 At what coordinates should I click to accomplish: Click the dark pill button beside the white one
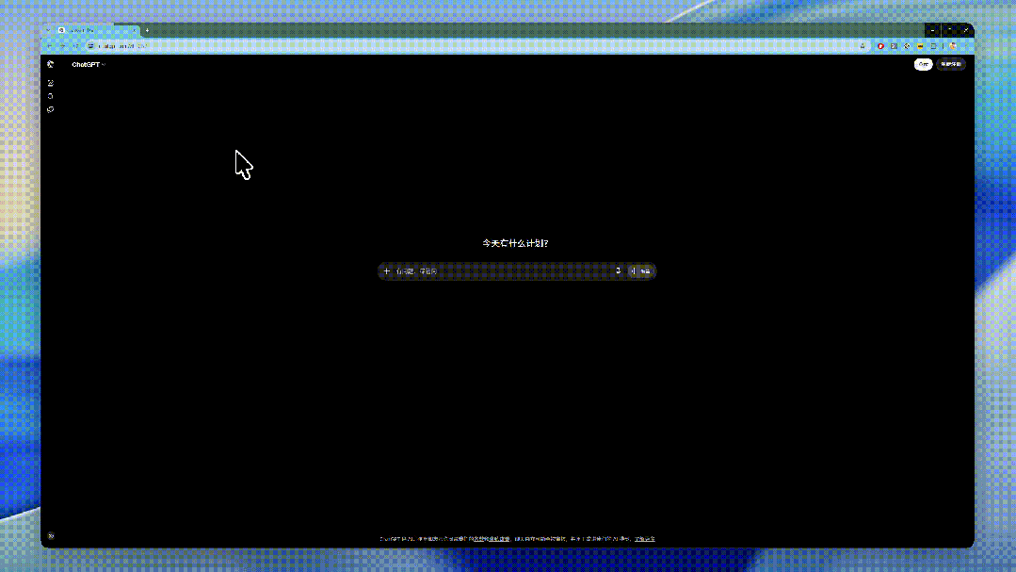tap(950, 64)
